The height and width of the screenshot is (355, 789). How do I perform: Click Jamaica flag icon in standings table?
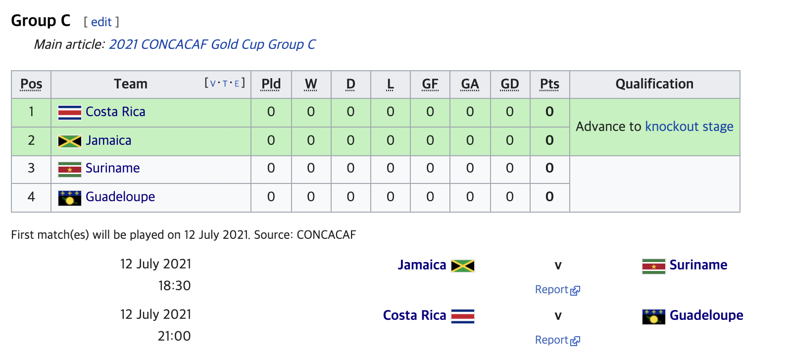click(x=70, y=141)
